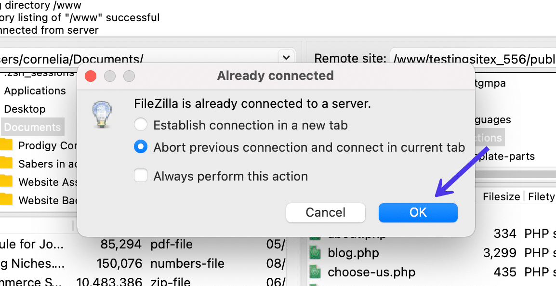
Task: Click the Prodigy folder icon
Action: click(6, 145)
